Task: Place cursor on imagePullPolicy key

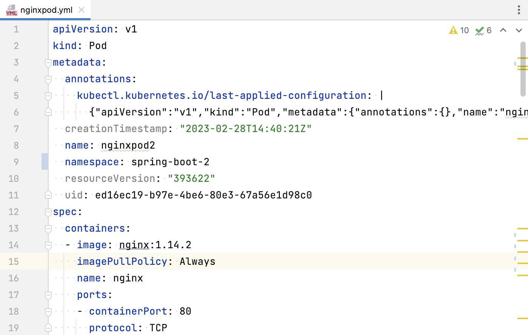Action: pyautogui.click(x=122, y=261)
